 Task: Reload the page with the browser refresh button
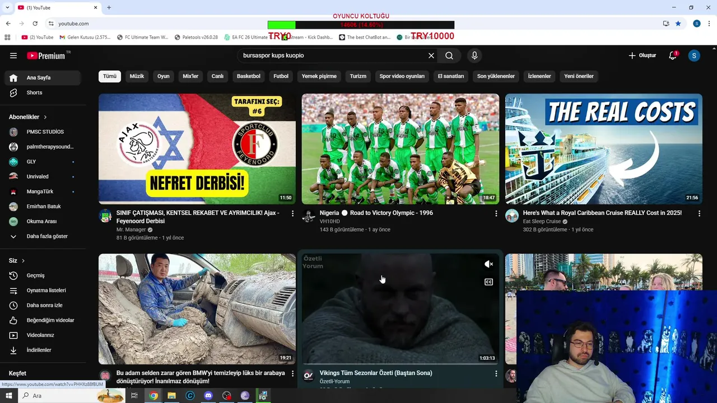[35, 24]
